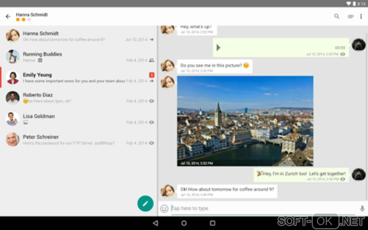
Task: Click the dark avatar beside the Zurich reply
Action: click(359, 174)
